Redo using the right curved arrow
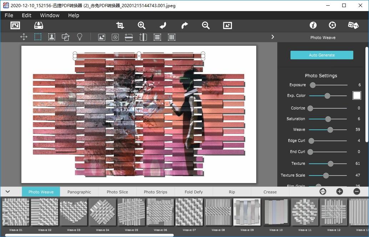 point(184,25)
